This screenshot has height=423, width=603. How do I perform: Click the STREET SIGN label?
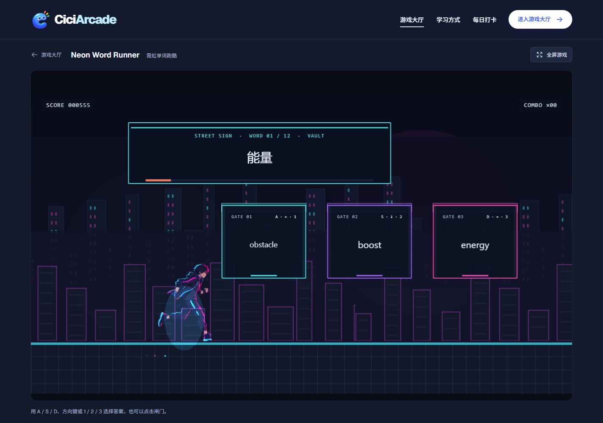click(213, 136)
